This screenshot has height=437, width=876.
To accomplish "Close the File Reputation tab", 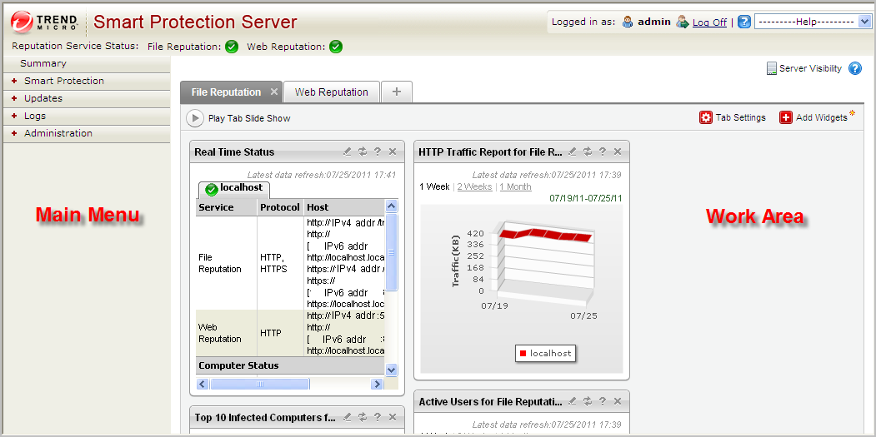I will (274, 92).
